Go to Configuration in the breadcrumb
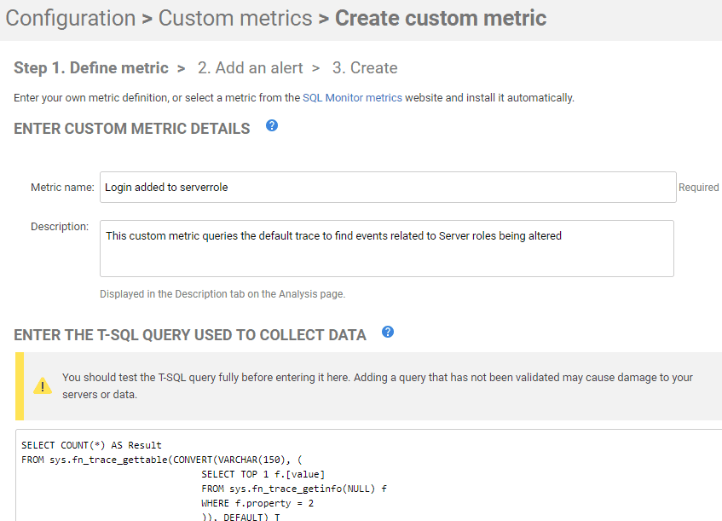722x521 pixels. [71, 19]
